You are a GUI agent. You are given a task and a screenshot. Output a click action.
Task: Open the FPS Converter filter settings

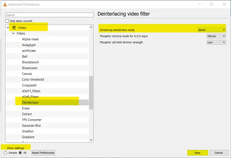(32, 120)
